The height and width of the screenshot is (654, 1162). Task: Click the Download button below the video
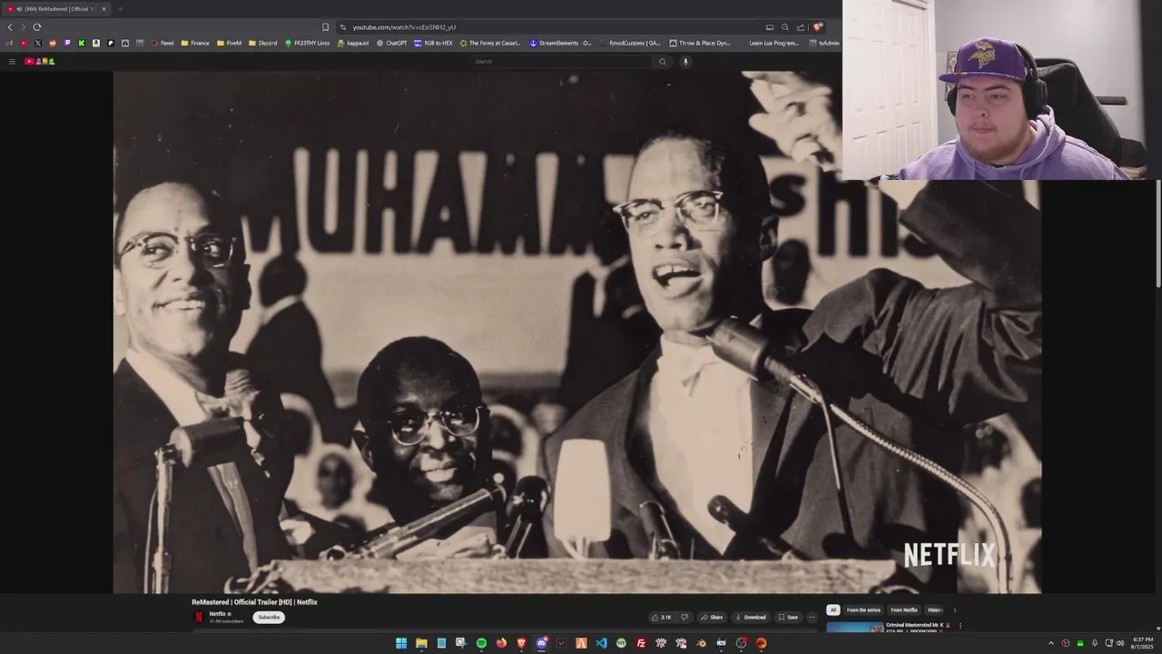point(751,618)
